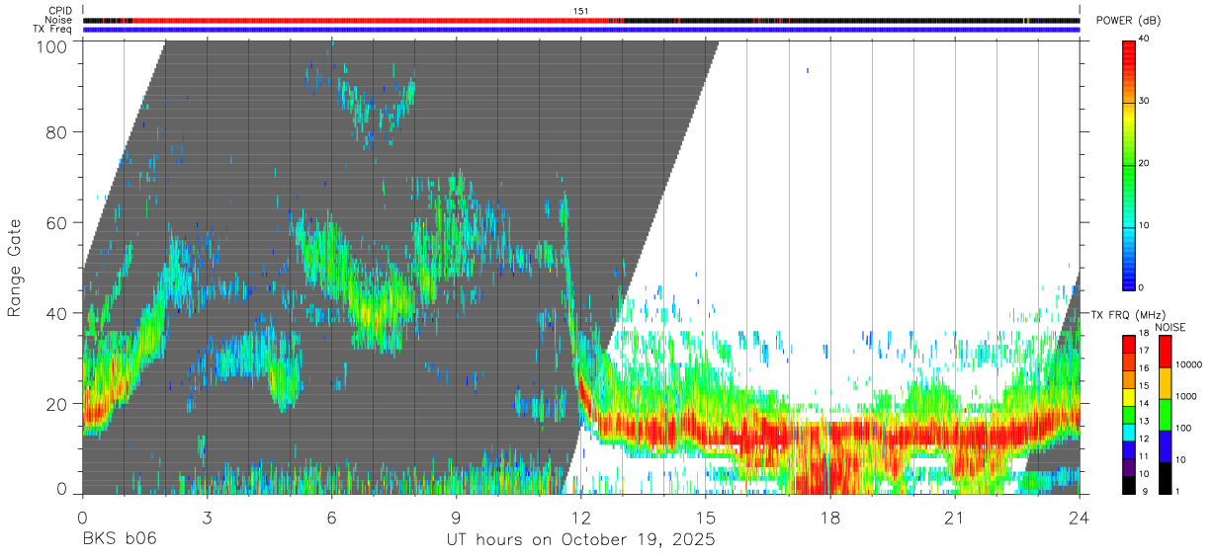Viewport: 1214px width, 560px height.
Task: Click x-axis tick label '0'
Action: 82,518
